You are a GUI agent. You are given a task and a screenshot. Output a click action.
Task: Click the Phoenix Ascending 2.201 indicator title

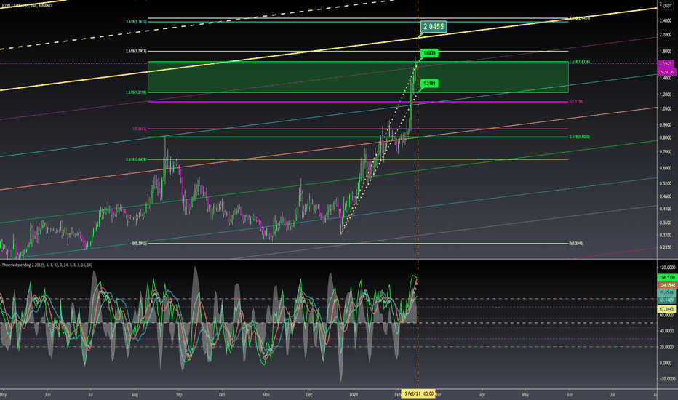(x=47, y=265)
